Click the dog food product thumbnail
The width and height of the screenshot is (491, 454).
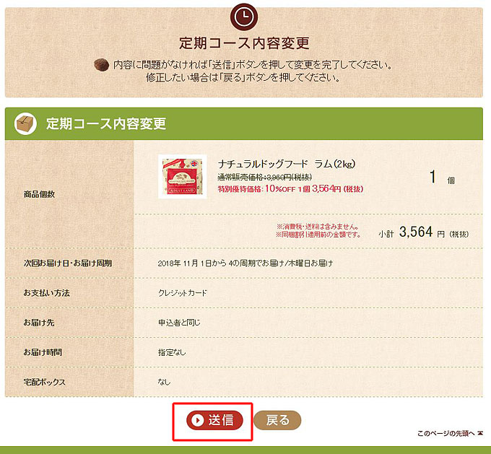click(183, 176)
